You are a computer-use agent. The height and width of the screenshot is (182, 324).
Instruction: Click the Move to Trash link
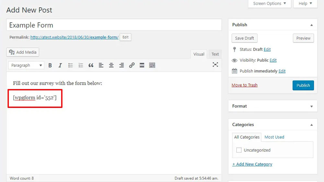(x=244, y=85)
